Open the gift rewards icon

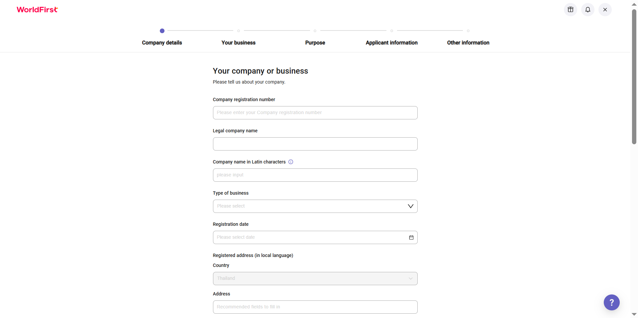tap(571, 10)
